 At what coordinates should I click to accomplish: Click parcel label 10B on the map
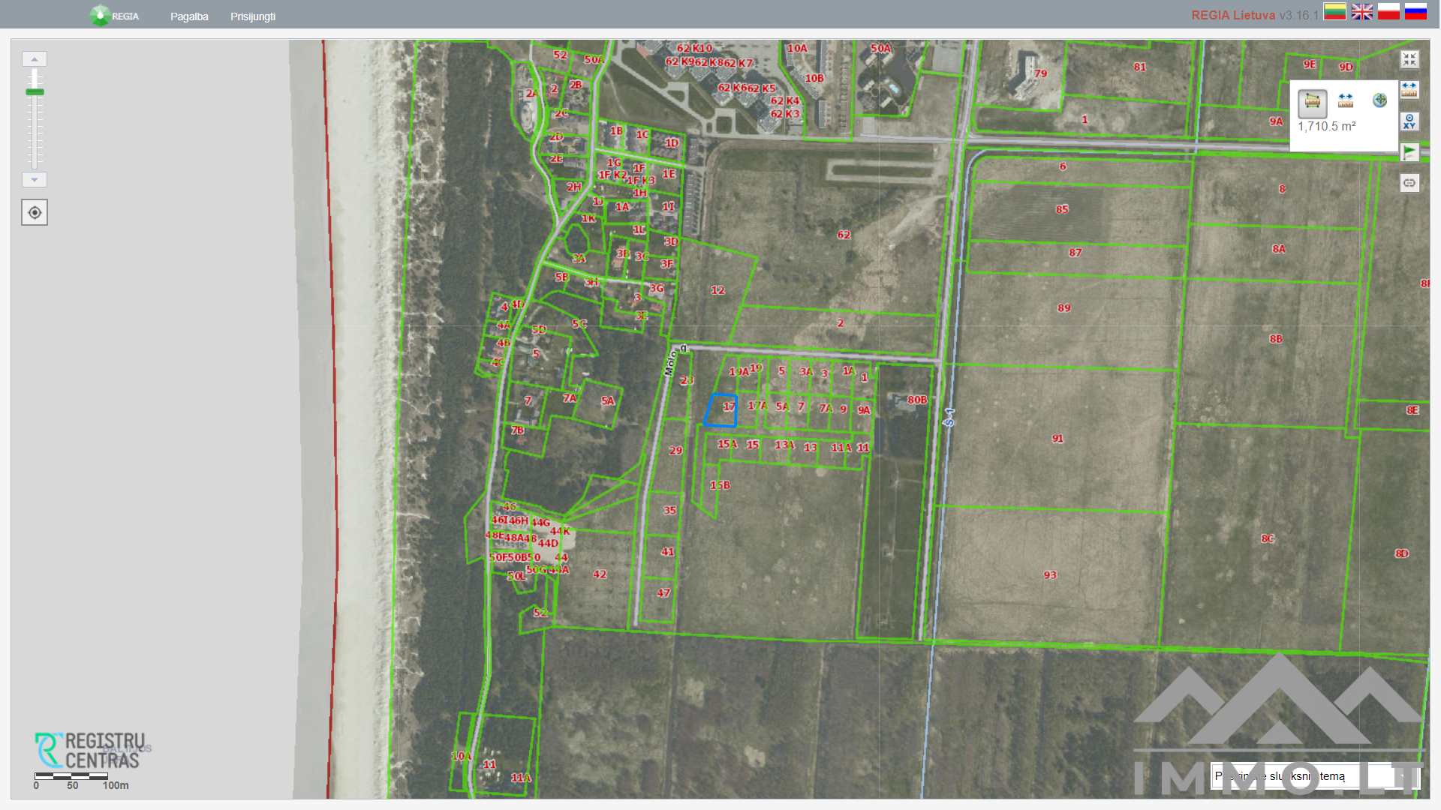(814, 79)
